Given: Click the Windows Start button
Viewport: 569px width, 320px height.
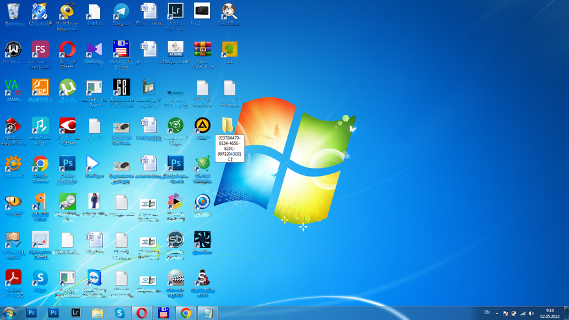Looking at the screenshot, I should click(9, 313).
